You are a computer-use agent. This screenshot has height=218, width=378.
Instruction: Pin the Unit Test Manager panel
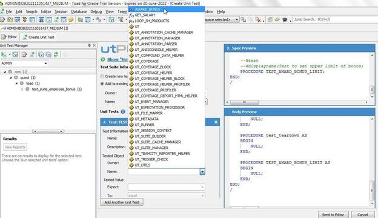click(90, 45)
